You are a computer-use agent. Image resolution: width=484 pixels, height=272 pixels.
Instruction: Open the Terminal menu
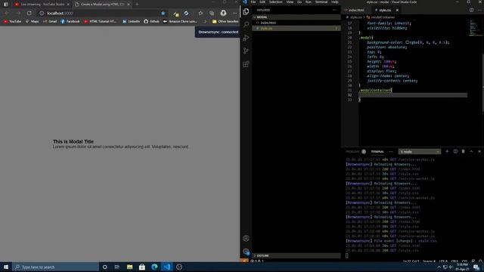click(x=321, y=2)
